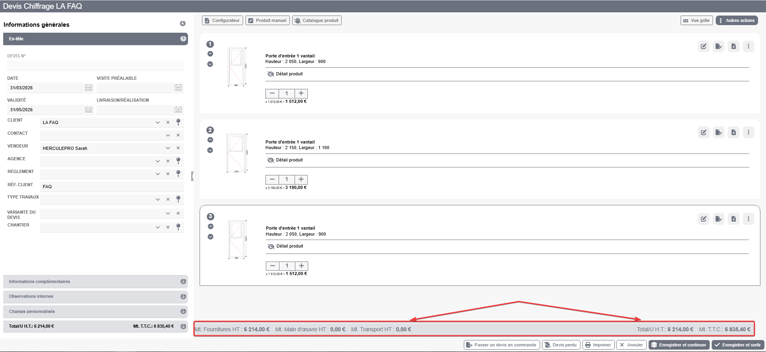Open the Configurateur

point(222,20)
